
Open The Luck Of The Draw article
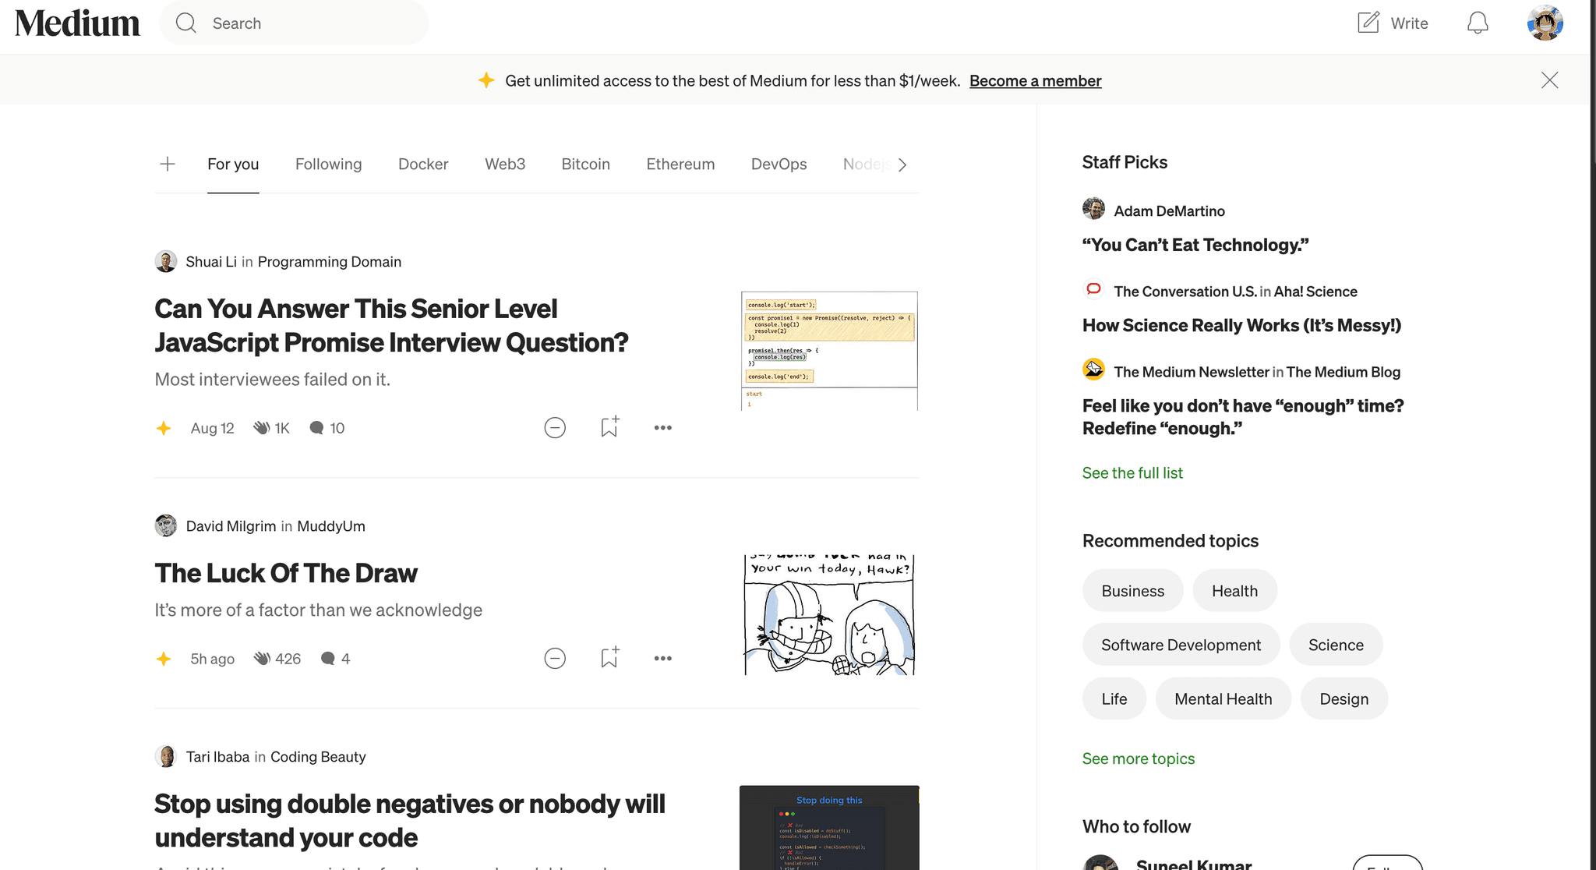coord(286,573)
